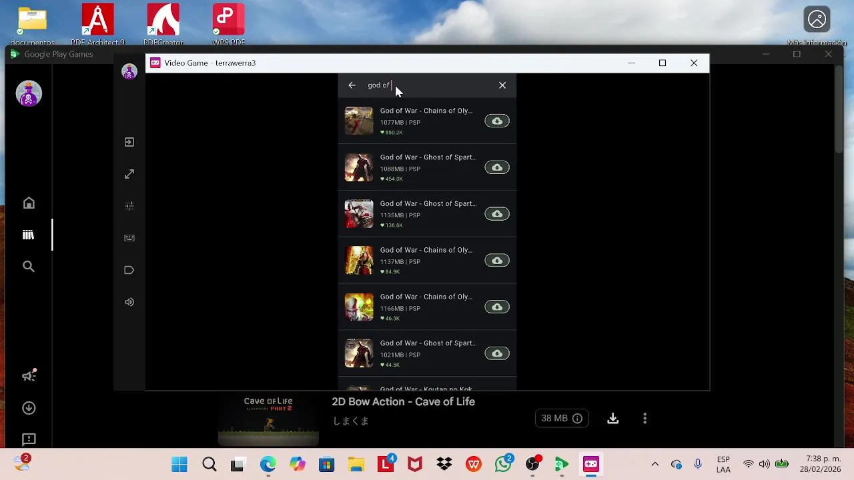
Task: Open Microsoft Store from the taskbar
Action: pos(326,465)
